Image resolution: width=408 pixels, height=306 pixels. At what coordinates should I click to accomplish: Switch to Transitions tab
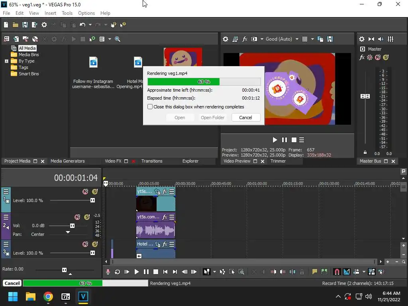[152, 161]
